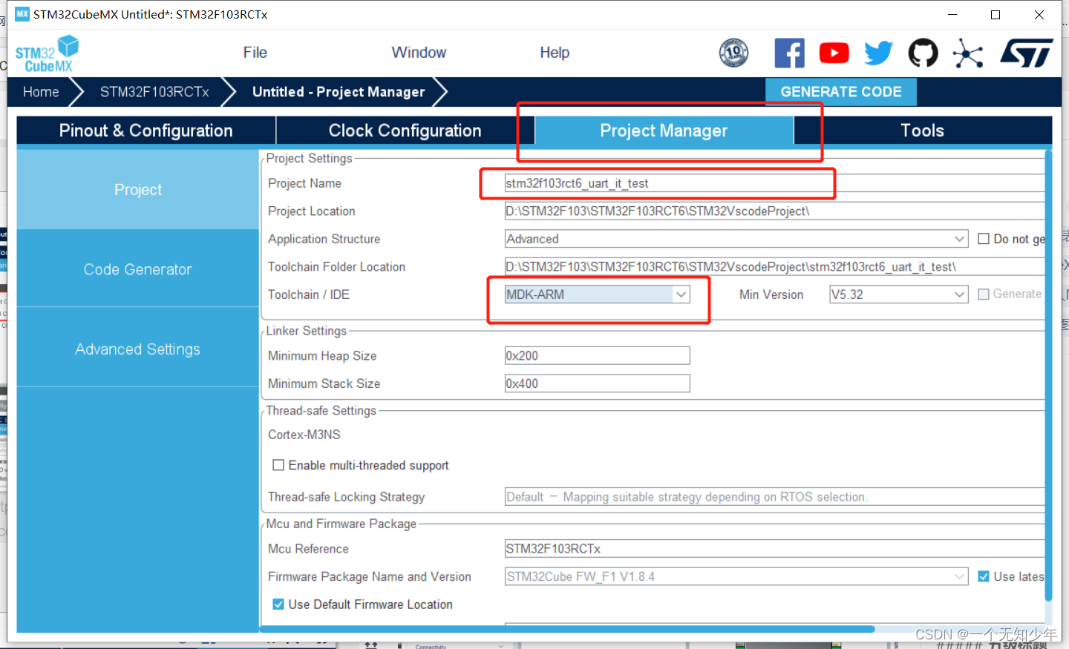
Task: Click the Project Name label
Action: coord(304,183)
